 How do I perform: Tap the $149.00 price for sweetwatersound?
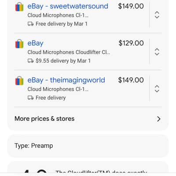pos(131,6)
